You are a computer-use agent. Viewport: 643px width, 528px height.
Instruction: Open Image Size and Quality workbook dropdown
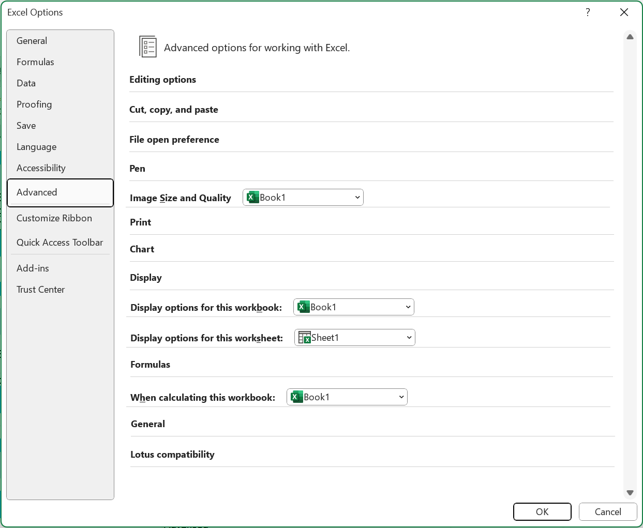(x=303, y=198)
